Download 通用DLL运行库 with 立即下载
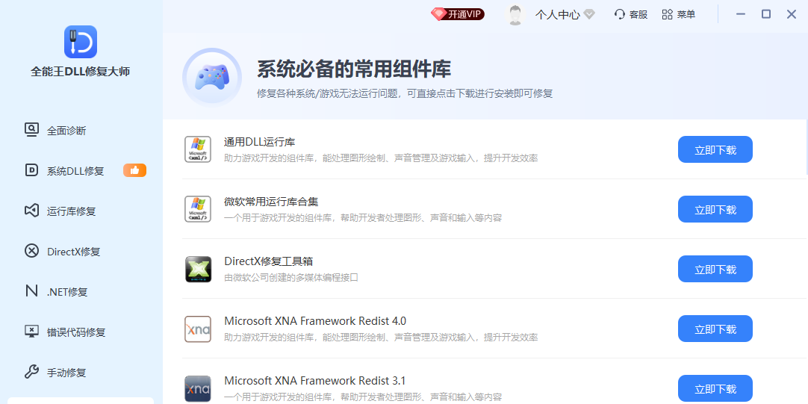808x404 pixels. 715,149
